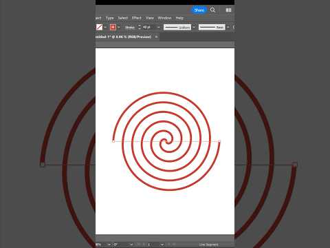Select the right anchor point of the line
The width and height of the screenshot is (330, 248).
(x=219, y=141)
